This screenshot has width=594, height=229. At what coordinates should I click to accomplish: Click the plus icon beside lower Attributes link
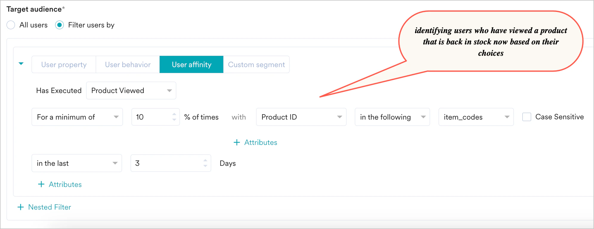coord(41,184)
